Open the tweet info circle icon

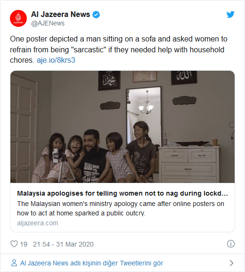pos(230,244)
